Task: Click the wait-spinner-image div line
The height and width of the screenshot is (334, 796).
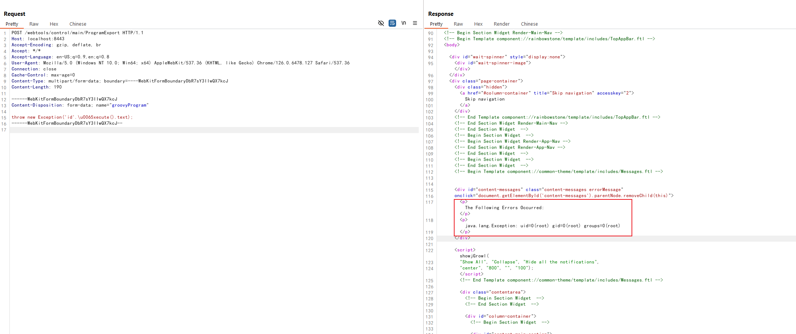Action: pos(492,63)
